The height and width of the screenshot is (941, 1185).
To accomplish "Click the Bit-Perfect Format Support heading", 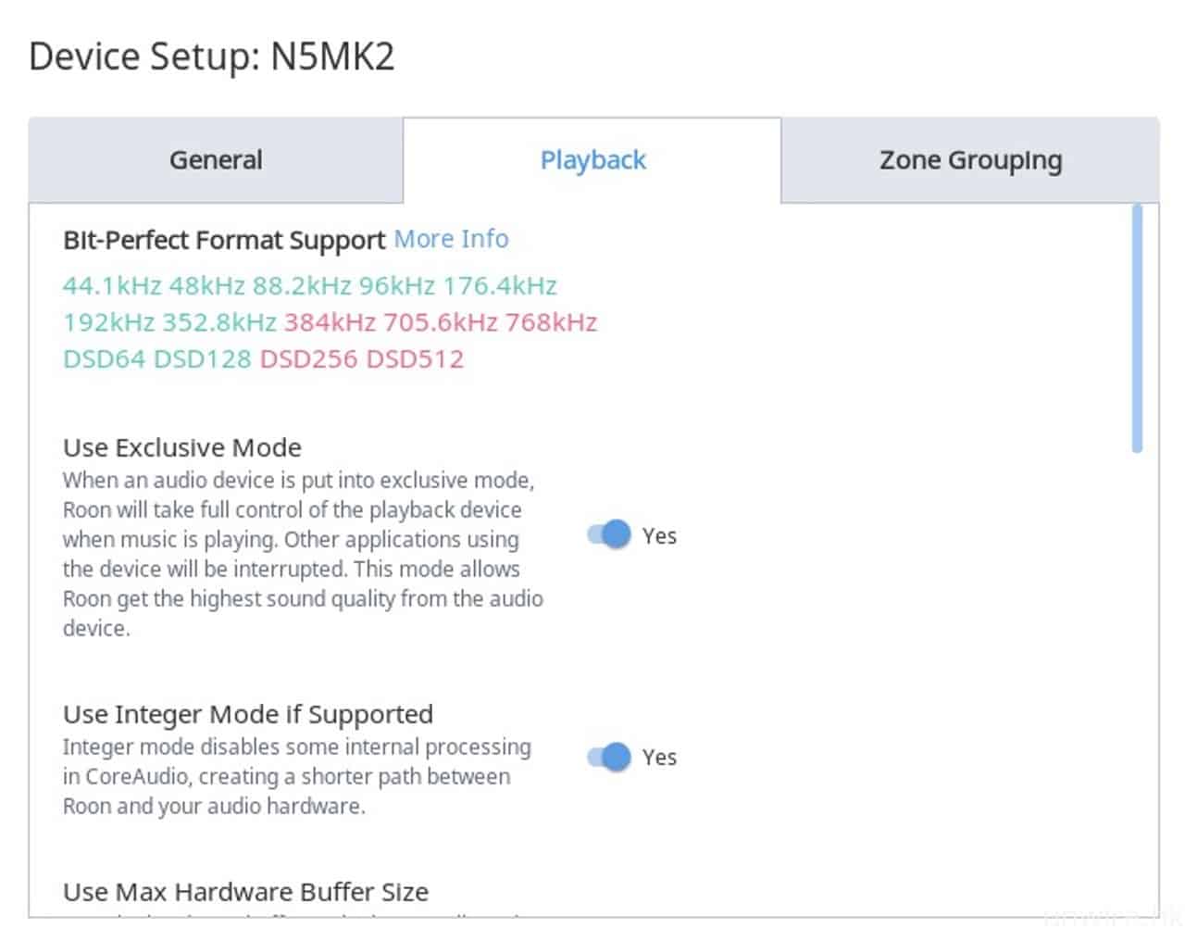I will click(x=224, y=240).
